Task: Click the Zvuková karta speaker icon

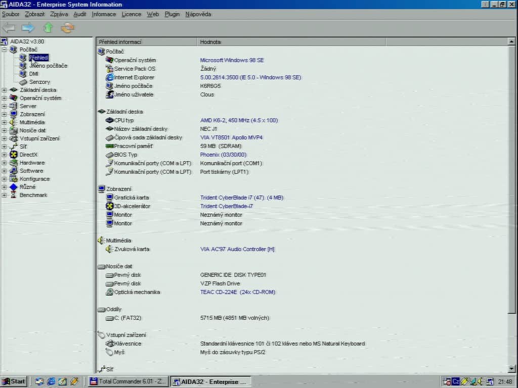Action: (109, 249)
